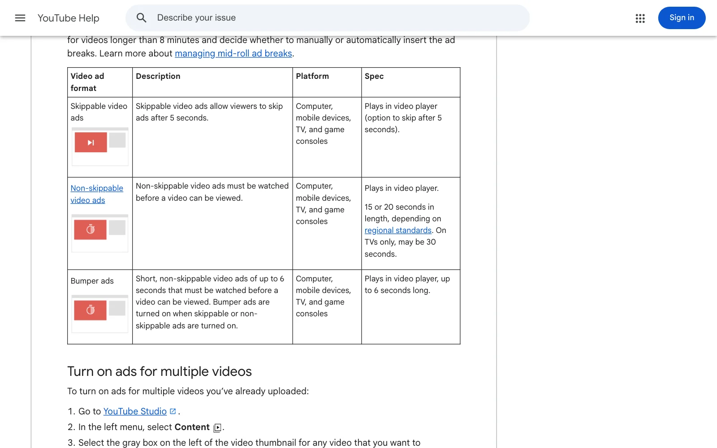Click the search magnifier icon

(141, 18)
